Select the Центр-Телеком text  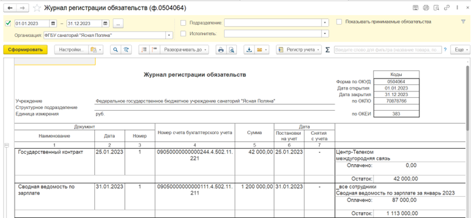(x=354, y=152)
